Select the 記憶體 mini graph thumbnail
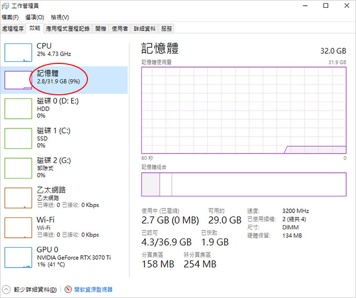The image size is (356, 298). point(18,80)
